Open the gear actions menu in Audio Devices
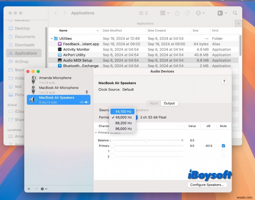The image size is (255, 200). click(44, 189)
